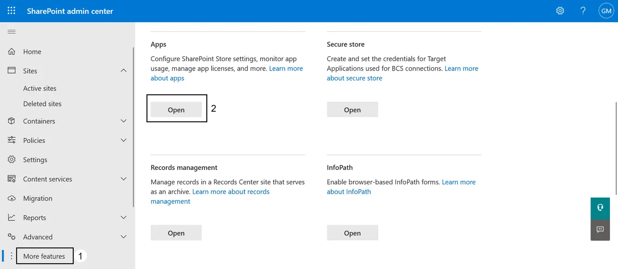Click the sidebar vertical scrollbar

133,127
